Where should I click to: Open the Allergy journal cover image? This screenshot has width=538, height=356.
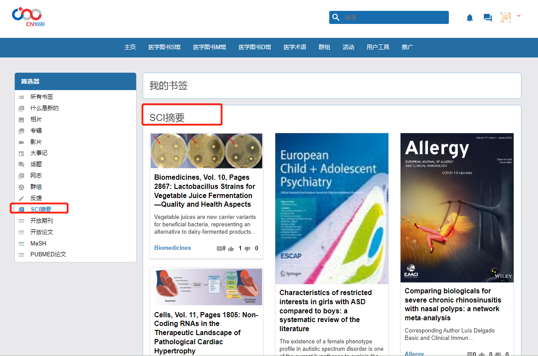[457, 208]
